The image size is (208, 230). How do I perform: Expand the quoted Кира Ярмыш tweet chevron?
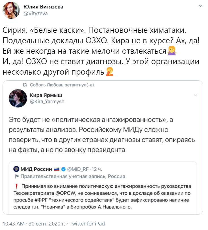click(195, 96)
